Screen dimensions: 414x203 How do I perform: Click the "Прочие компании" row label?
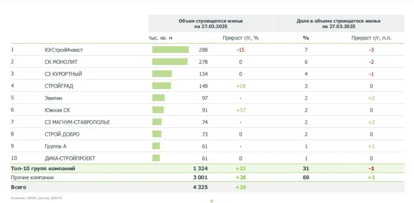tap(32, 178)
